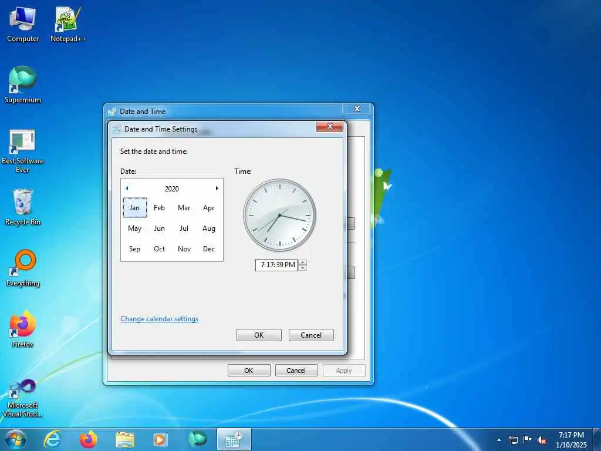Launch Internet Explorer from the taskbar

pyautogui.click(x=52, y=439)
